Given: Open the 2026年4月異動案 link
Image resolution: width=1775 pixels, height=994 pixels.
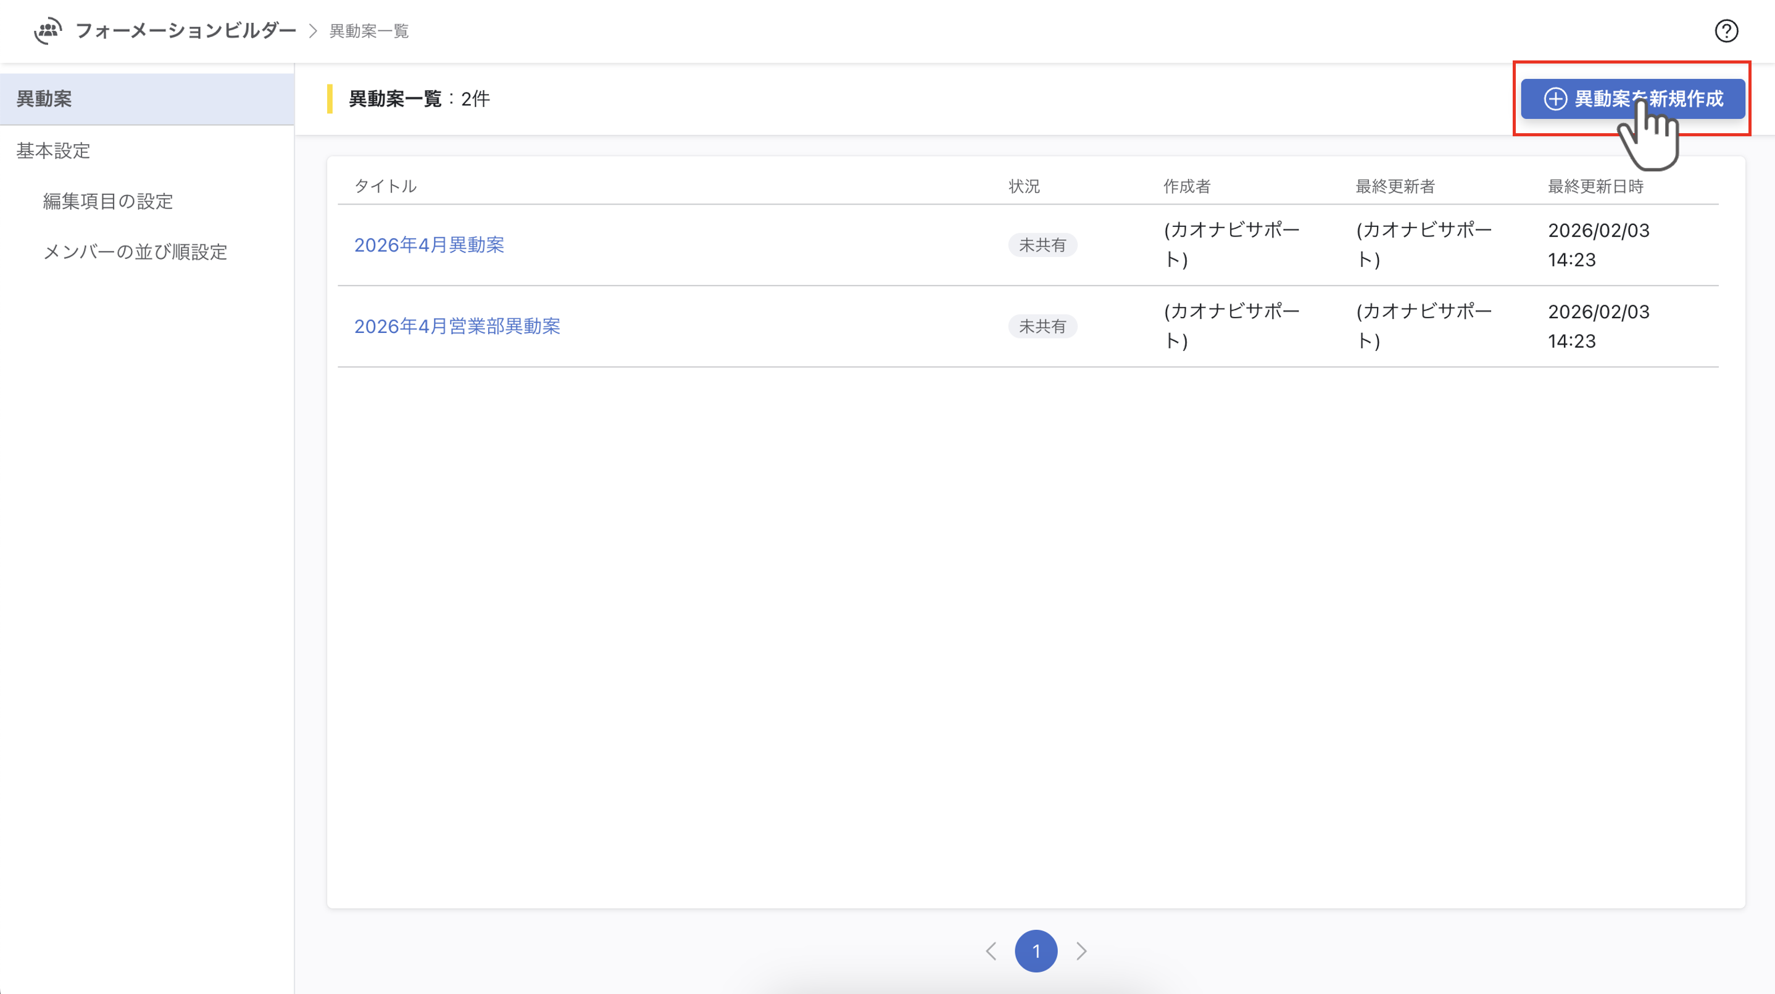Looking at the screenshot, I should click(x=428, y=245).
